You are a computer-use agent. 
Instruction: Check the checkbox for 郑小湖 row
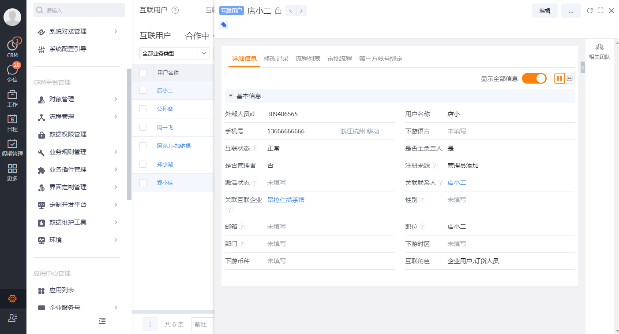[143, 164]
